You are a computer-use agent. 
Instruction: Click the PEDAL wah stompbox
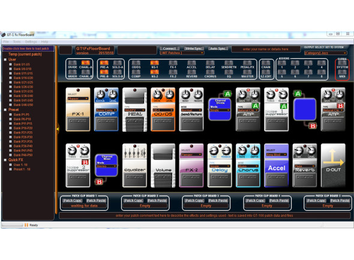[134, 110]
